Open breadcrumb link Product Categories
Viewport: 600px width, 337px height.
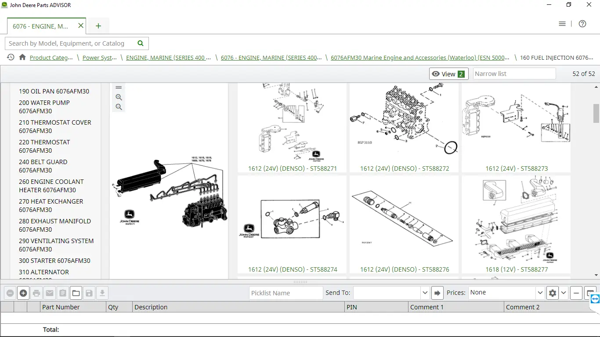(51, 57)
